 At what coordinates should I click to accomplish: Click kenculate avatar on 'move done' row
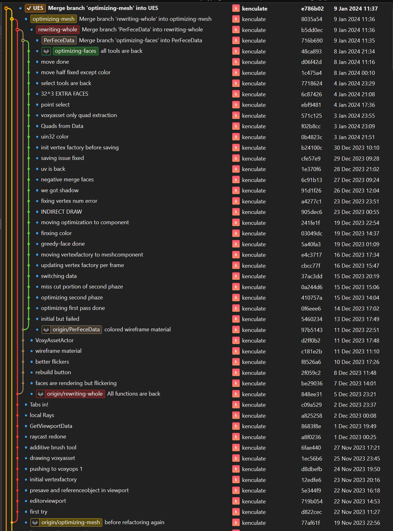tap(236, 62)
